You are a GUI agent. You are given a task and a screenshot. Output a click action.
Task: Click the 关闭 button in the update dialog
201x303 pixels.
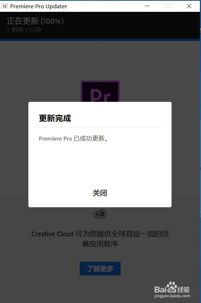[100, 193]
